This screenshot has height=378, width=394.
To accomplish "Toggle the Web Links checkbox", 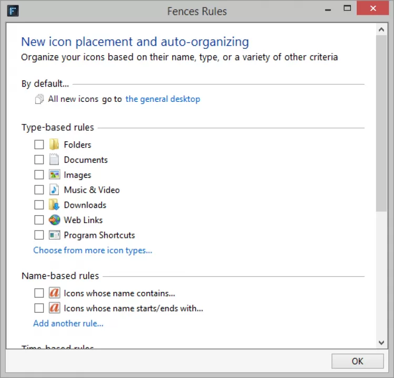I will point(39,220).
